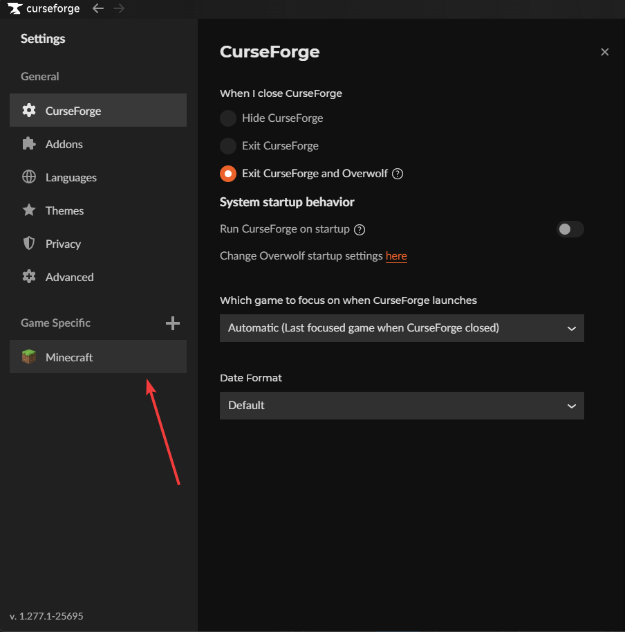The width and height of the screenshot is (625, 632).
Task: Open help for Run CurseForge on startup
Action: click(x=360, y=230)
